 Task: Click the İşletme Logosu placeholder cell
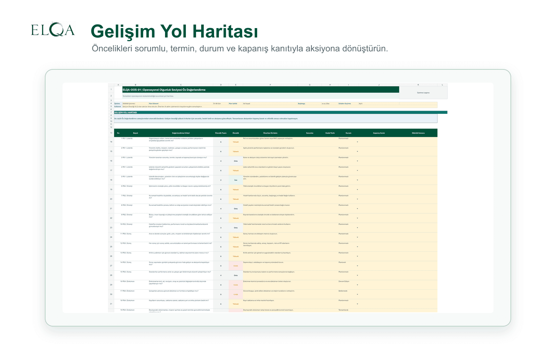(x=423, y=93)
